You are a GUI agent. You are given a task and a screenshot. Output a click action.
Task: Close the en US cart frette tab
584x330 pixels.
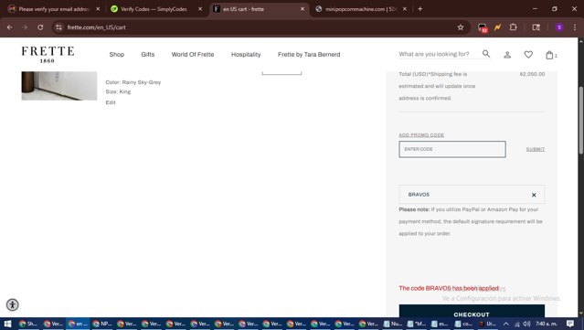[x=303, y=9]
